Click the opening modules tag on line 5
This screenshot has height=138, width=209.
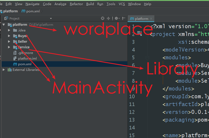[x=177, y=57]
